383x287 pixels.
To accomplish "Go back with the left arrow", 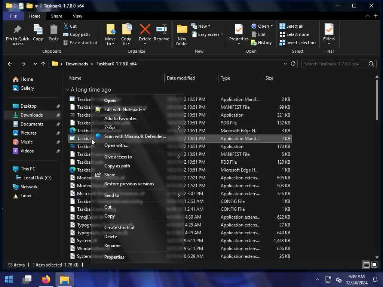I will 10,64.
